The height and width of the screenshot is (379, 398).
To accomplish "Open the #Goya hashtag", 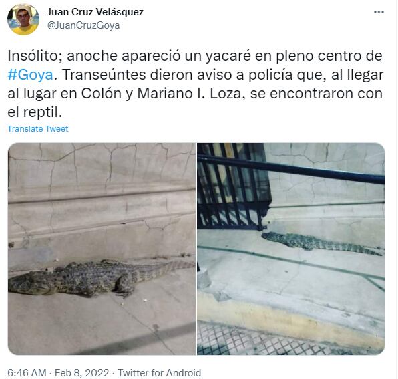I will click(31, 75).
